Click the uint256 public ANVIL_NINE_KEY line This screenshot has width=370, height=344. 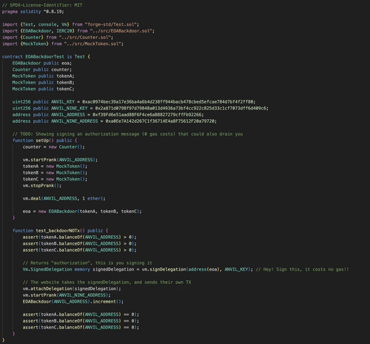141,108
